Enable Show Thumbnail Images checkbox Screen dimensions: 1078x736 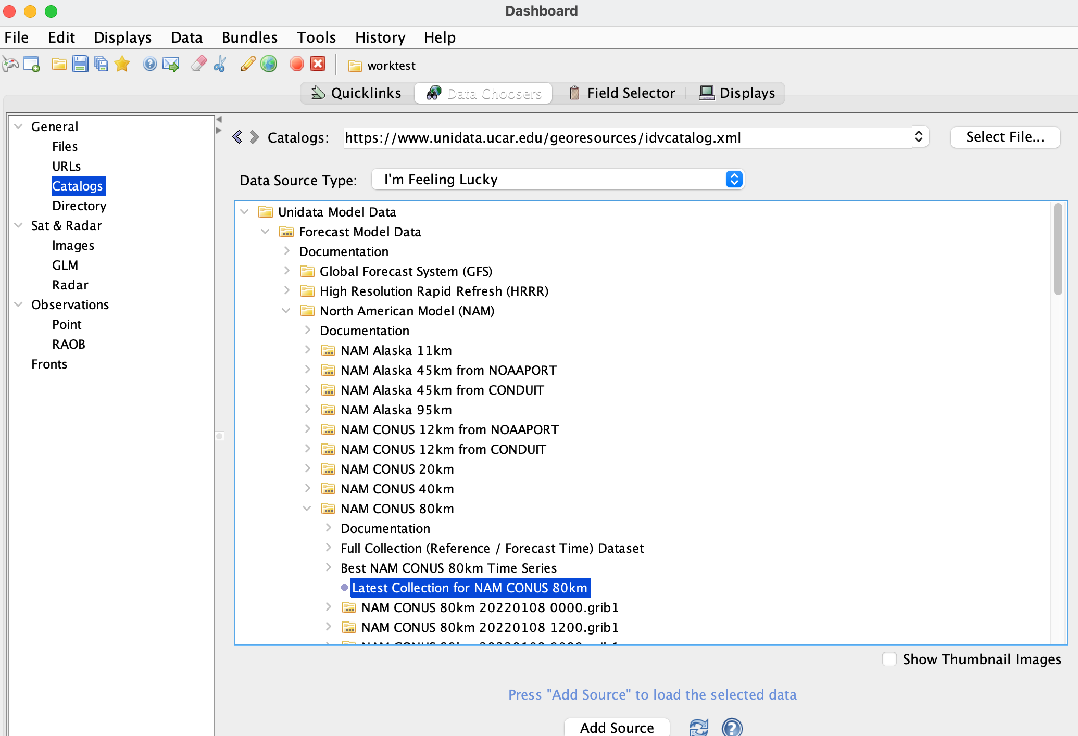(x=889, y=659)
